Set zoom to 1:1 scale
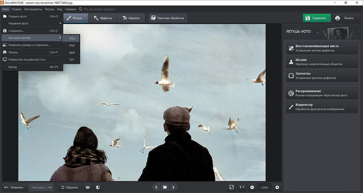Viewport: 363px width, 193px height. [242, 187]
